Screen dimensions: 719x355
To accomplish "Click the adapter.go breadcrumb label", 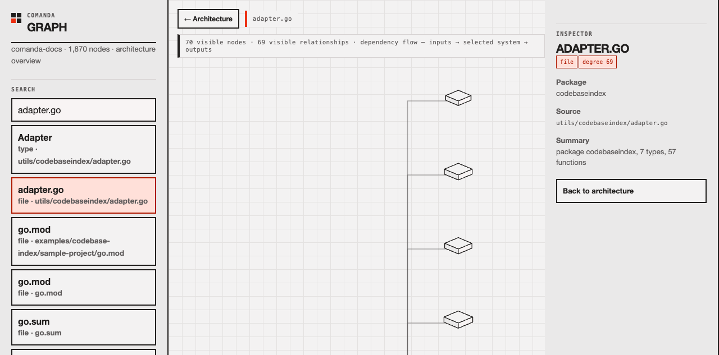I will [272, 19].
